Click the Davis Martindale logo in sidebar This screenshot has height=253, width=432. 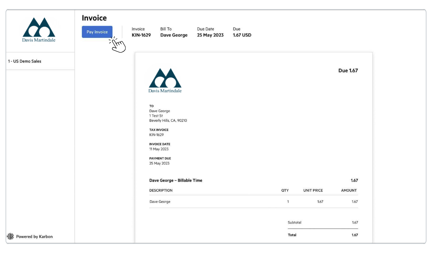[x=39, y=30]
